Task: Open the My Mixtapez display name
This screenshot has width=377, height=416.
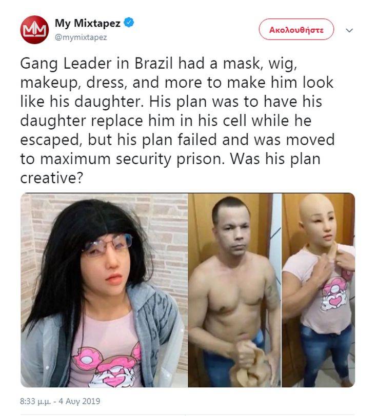Action: (x=88, y=23)
